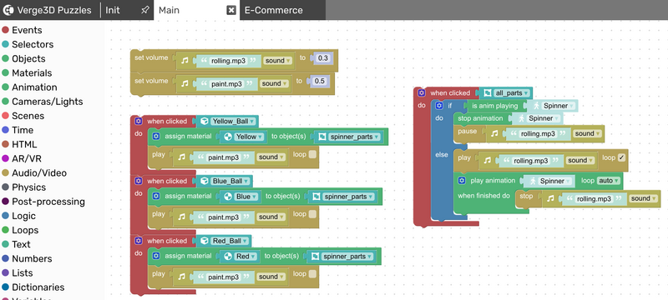Viewport: 668px width, 300px height.
Task: Open the Objects puzzle category
Action: pyautogui.click(x=28, y=58)
